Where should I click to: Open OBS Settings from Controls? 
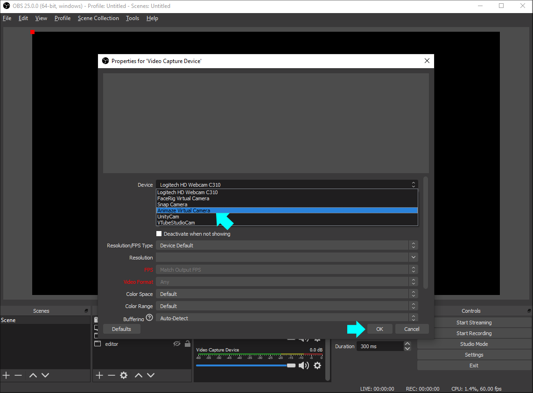[474, 355]
